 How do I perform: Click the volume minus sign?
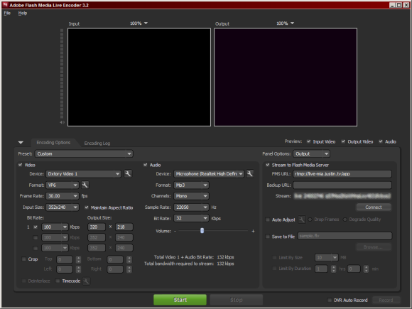coord(175,232)
